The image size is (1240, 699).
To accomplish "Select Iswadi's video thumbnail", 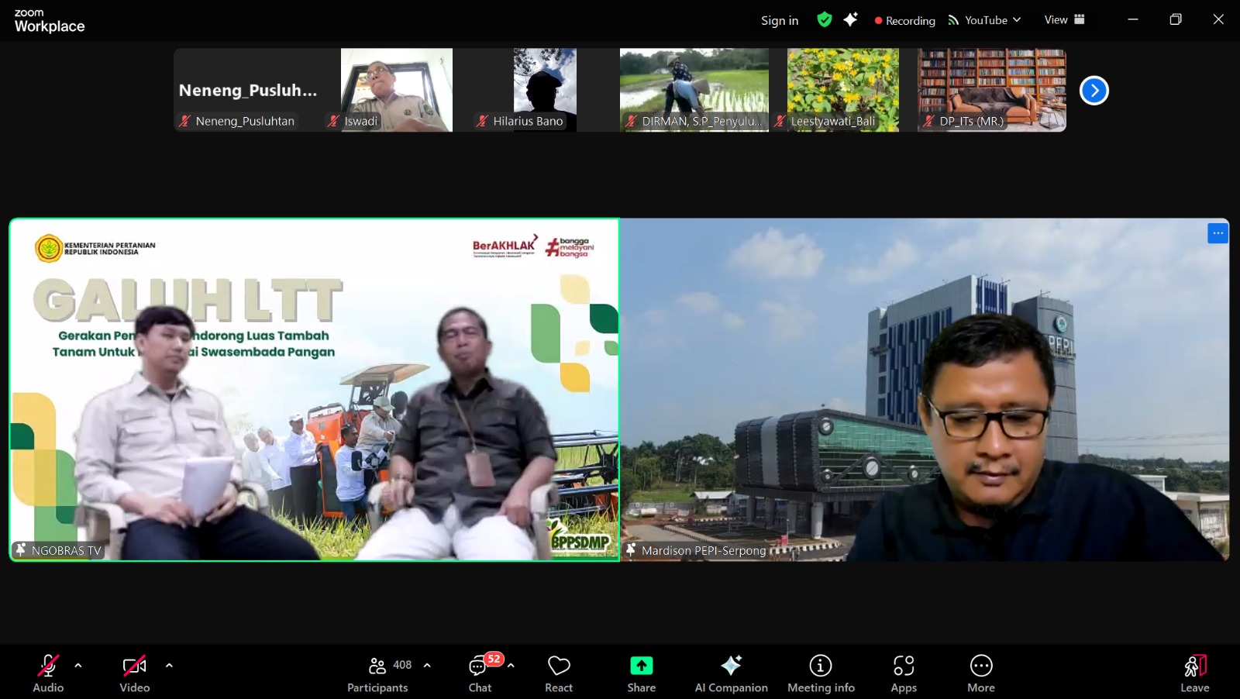I will pyautogui.click(x=396, y=90).
